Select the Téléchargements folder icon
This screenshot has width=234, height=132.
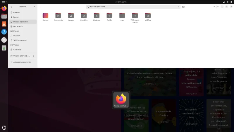point(135,16)
